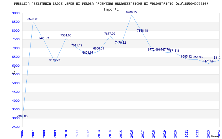This screenshot has height=139, width=222.
Task: Click the data label 6715.81
Action: click(x=175, y=51)
